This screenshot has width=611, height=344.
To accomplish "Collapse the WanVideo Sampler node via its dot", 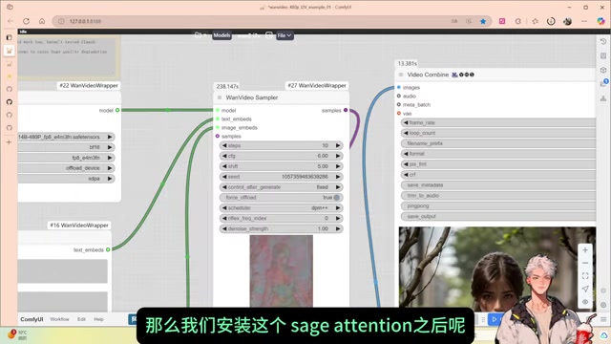I will [220, 97].
